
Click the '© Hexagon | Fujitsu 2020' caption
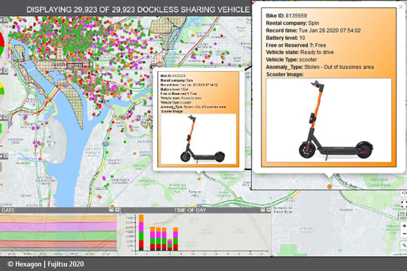point(46,264)
